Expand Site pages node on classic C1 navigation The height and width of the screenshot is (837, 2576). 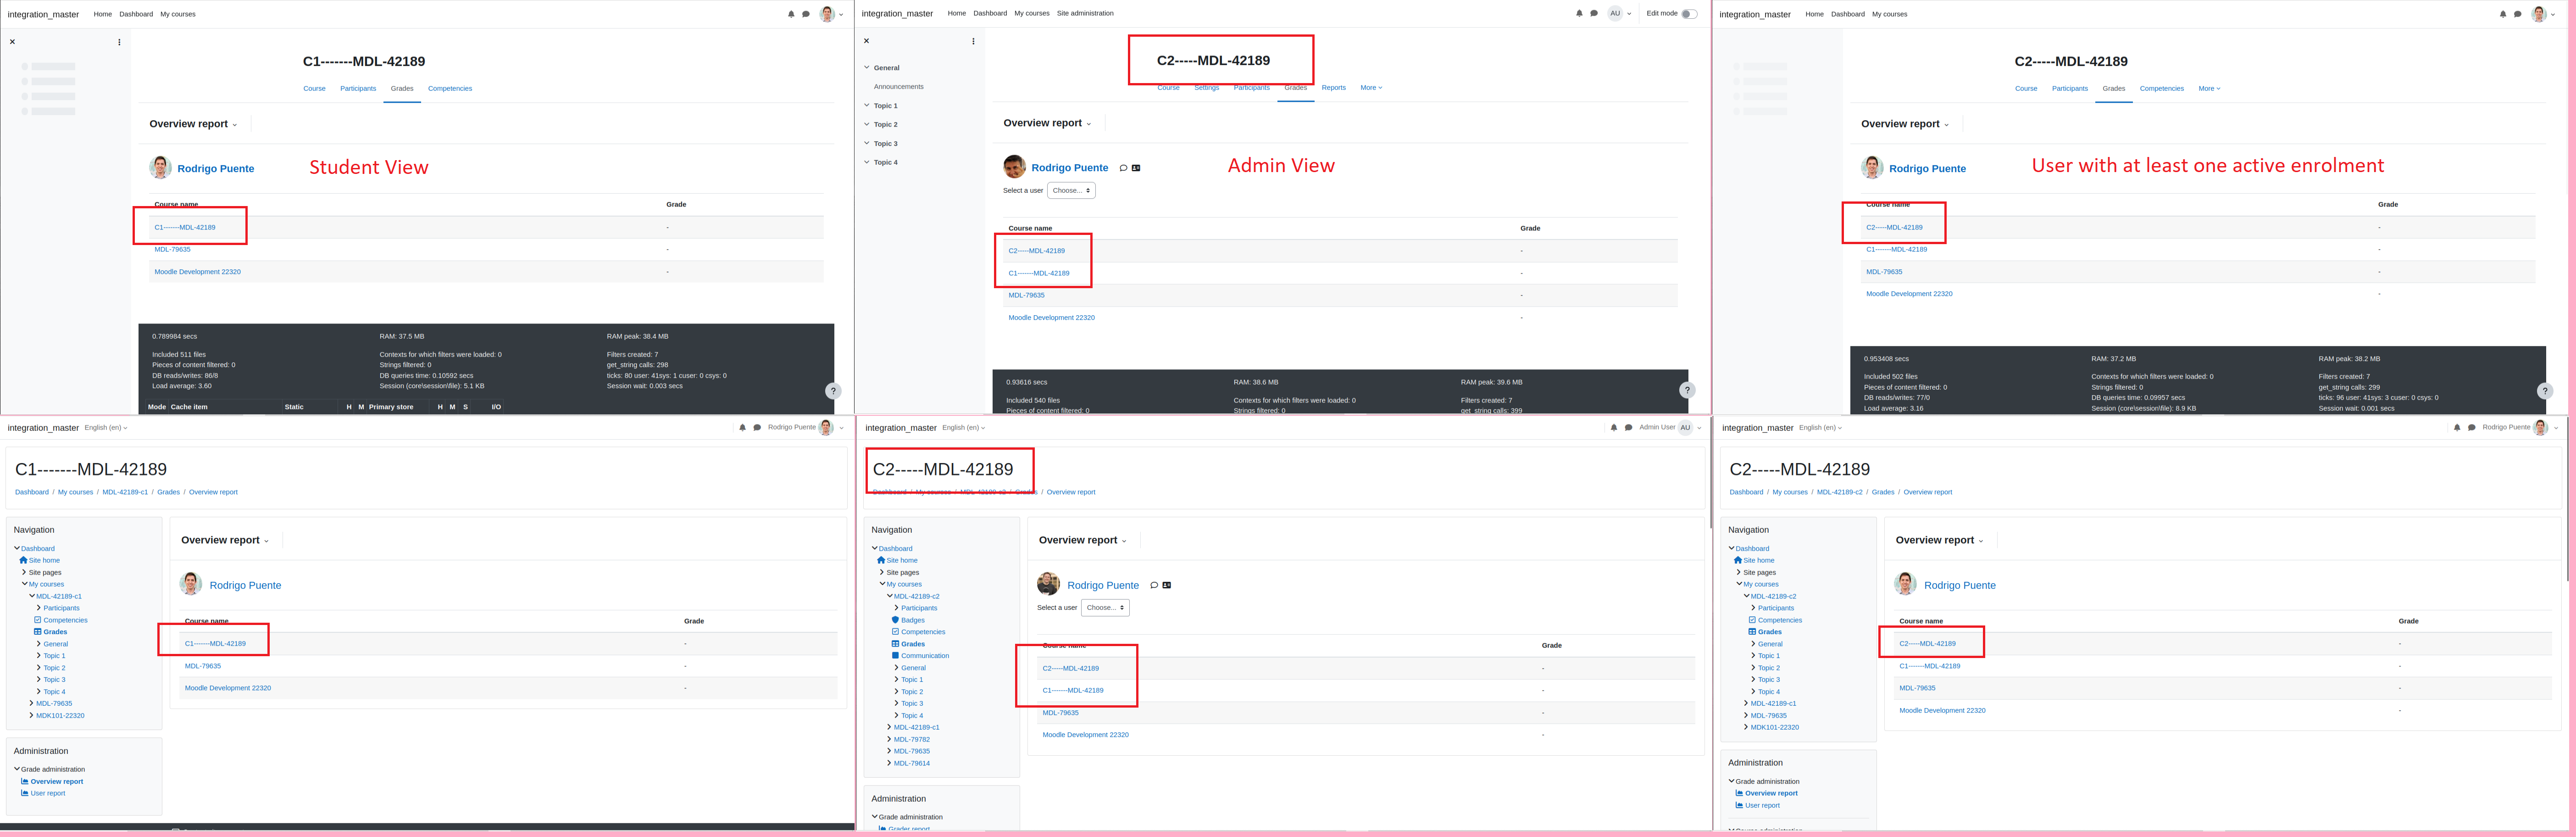[24, 572]
